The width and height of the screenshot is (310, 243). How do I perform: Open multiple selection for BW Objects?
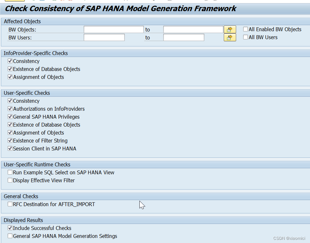[230, 30]
